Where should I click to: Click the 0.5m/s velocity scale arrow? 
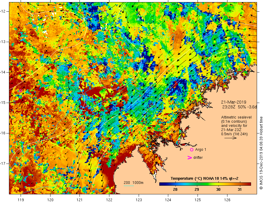click(x=231, y=138)
